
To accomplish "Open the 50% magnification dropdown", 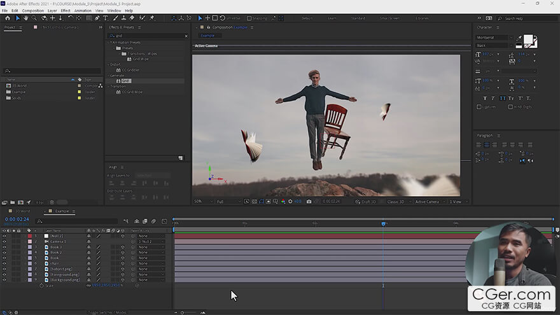I will tap(201, 202).
